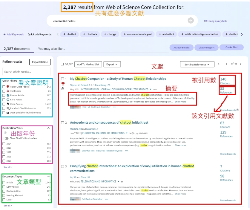Go to next results page arrow
This screenshot has width=250, height=210.
coord(241,64)
